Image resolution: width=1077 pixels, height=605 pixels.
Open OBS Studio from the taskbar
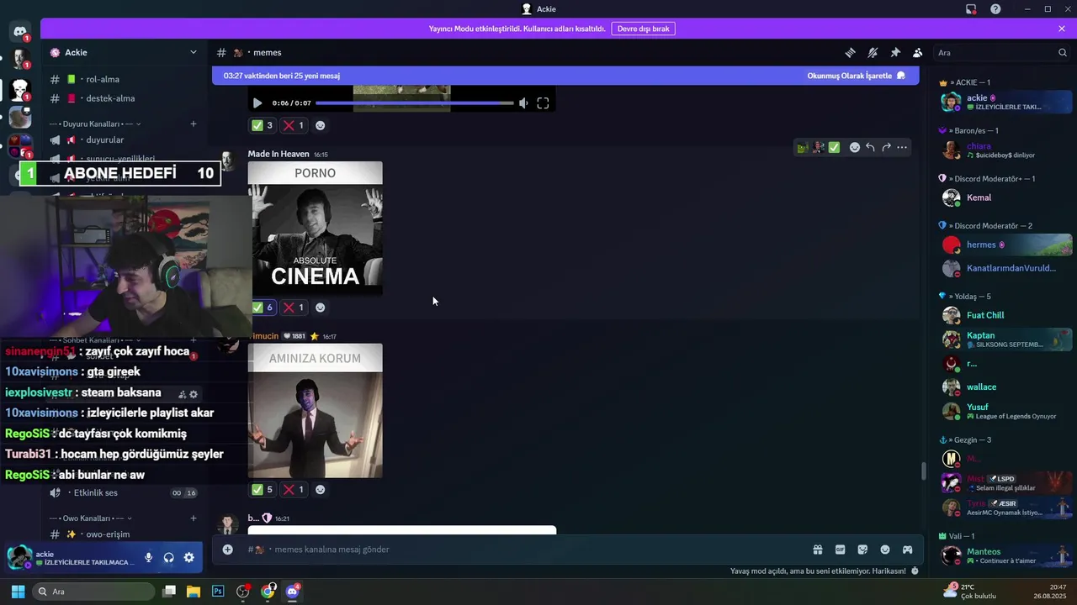243,592
